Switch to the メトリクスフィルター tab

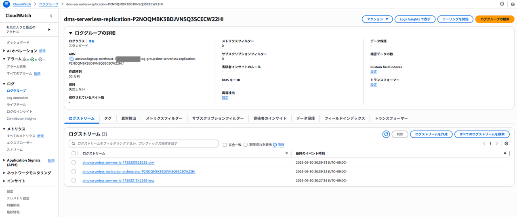pos(164,118)
